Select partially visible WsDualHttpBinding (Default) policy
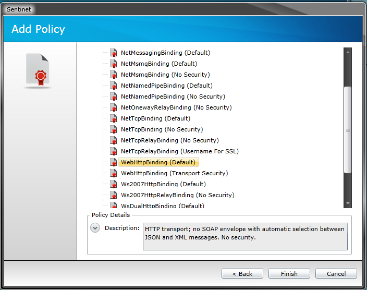The image size is (367, 290). (163, 206)
